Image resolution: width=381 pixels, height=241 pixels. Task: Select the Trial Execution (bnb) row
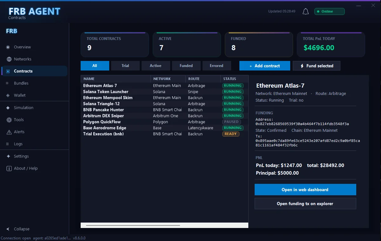pyautogui.click(x=164, y=134)
